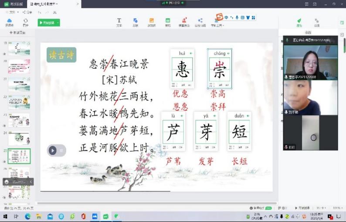The height and width of the screenshot is (222, 346).
Task: Open the Classroom Activity (课堂活动) icon
Action: [x=184, y=22]
